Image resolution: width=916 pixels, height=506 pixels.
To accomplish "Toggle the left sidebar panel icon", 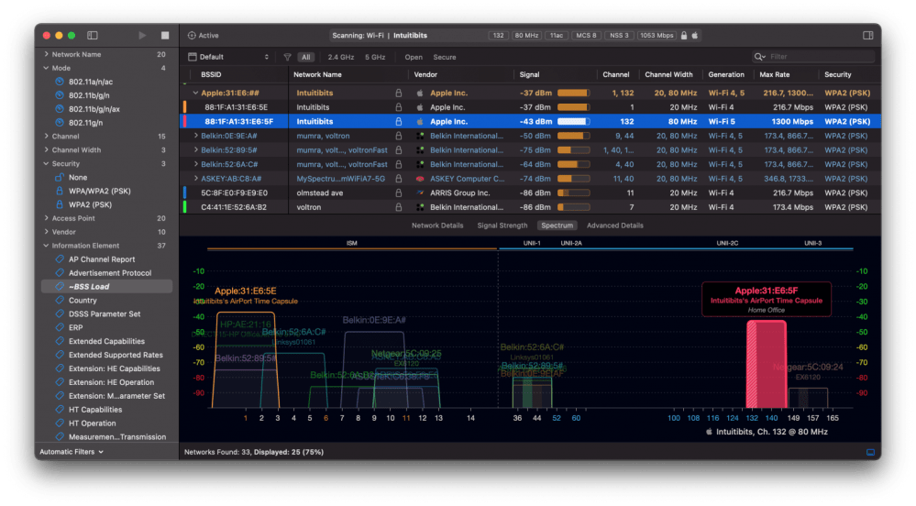I will click(x=93, y=35).
